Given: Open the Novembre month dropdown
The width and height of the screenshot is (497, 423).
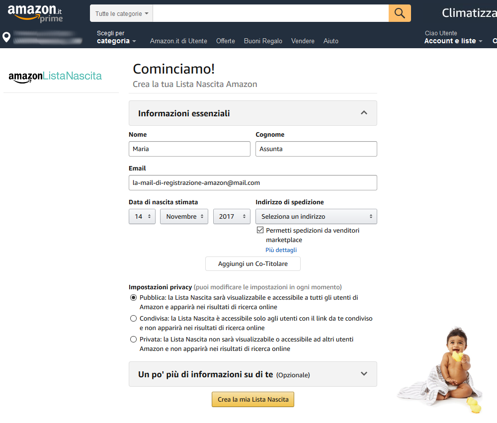Looking at the screenshot, I should coord(184,217).
